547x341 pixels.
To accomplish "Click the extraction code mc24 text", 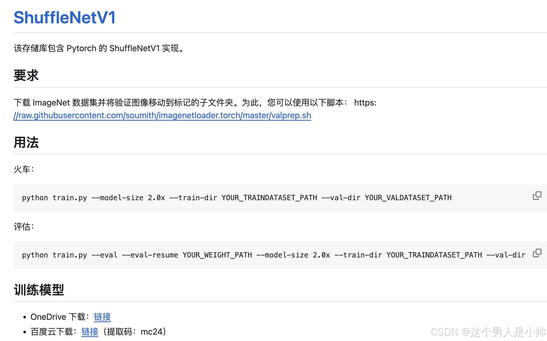I will tap(151, 331).
